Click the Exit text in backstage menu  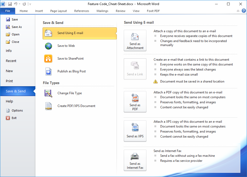click(14, 118)
